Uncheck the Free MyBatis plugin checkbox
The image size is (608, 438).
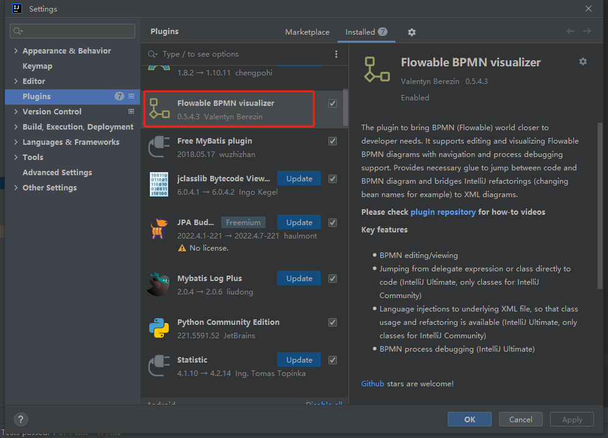(x=332, y=141)
